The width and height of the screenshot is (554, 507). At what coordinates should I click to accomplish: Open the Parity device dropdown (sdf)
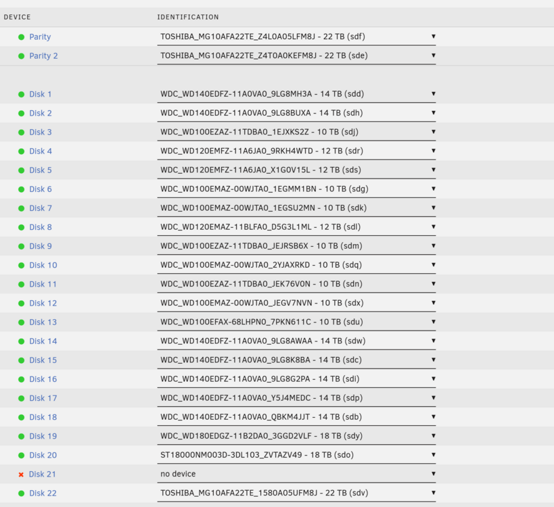[296, 37]
